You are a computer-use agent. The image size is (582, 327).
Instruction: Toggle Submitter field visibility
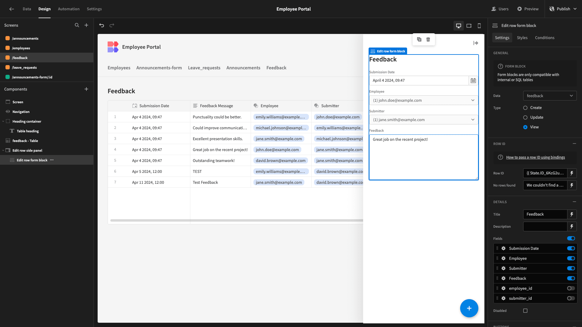(571, 268)
